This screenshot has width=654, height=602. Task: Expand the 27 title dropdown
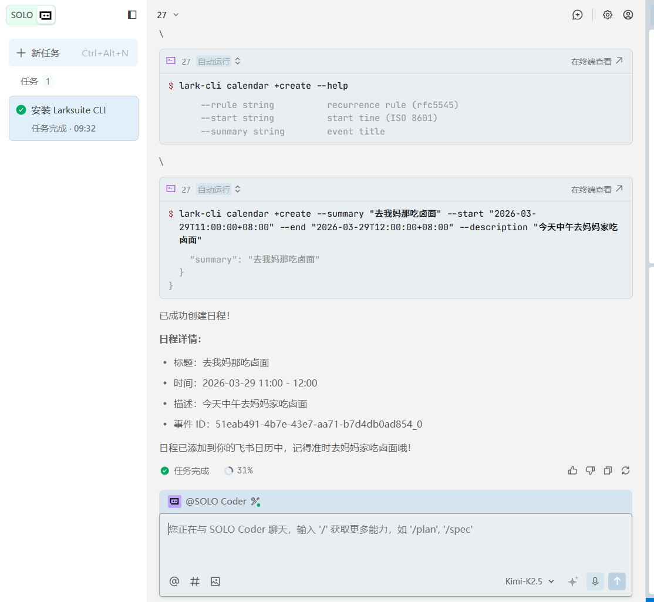pyautogui.click(x=168, y=15)
